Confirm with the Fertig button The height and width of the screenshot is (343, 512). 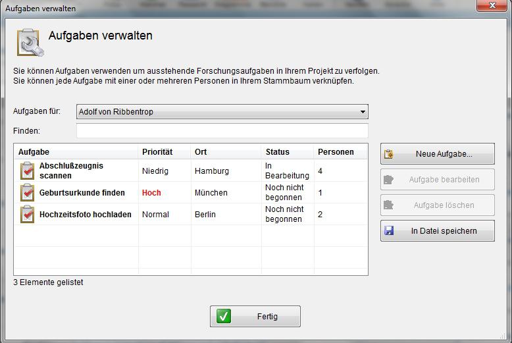(255, 316)
